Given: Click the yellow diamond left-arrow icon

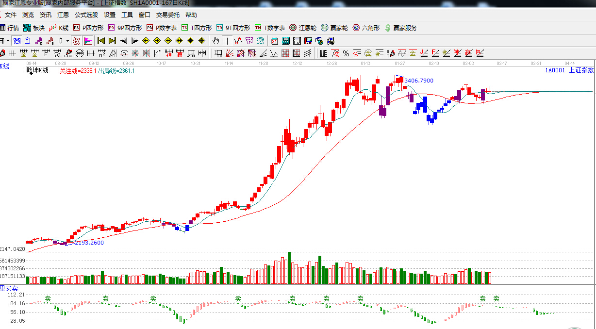Looking at the screenshot, I should point(146,41).
